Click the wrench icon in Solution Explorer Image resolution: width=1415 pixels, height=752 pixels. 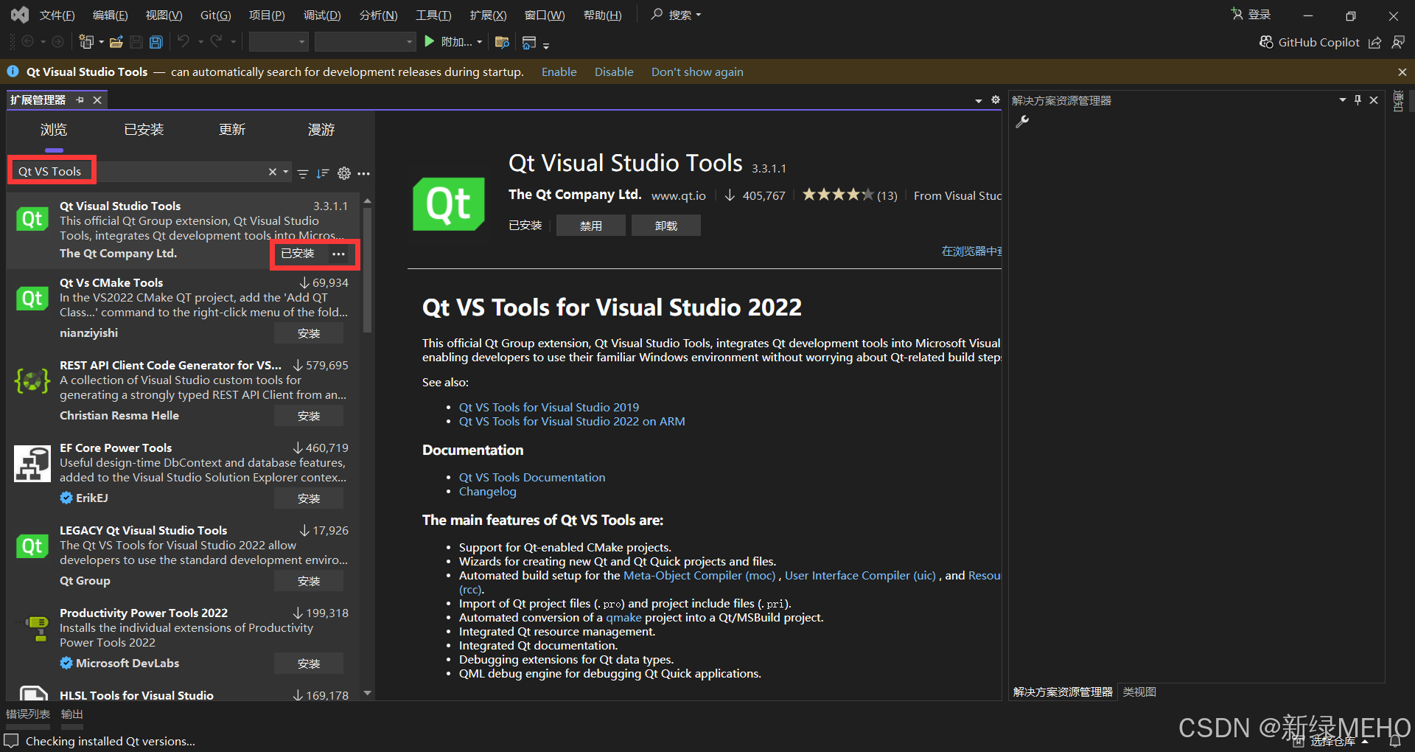tap(1022, 122)
